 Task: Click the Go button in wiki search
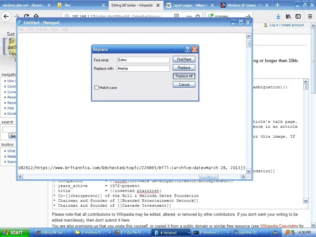(13, 136)
